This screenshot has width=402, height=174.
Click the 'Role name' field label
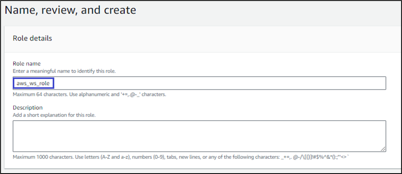tap(27, 64)
